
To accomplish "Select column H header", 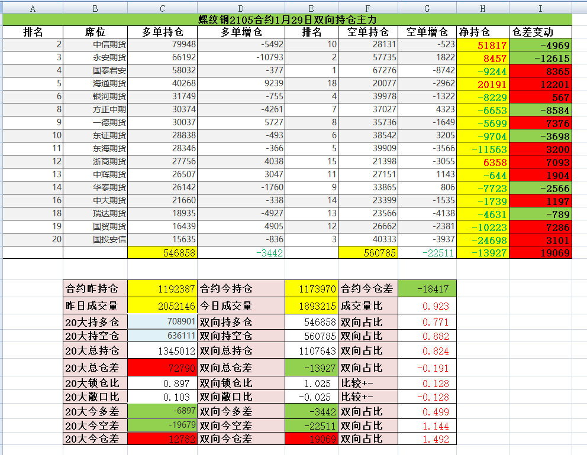I will 483,8.
